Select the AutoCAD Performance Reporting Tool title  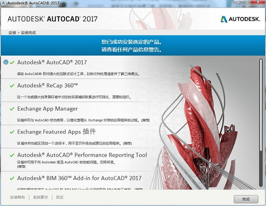point(82,155)
